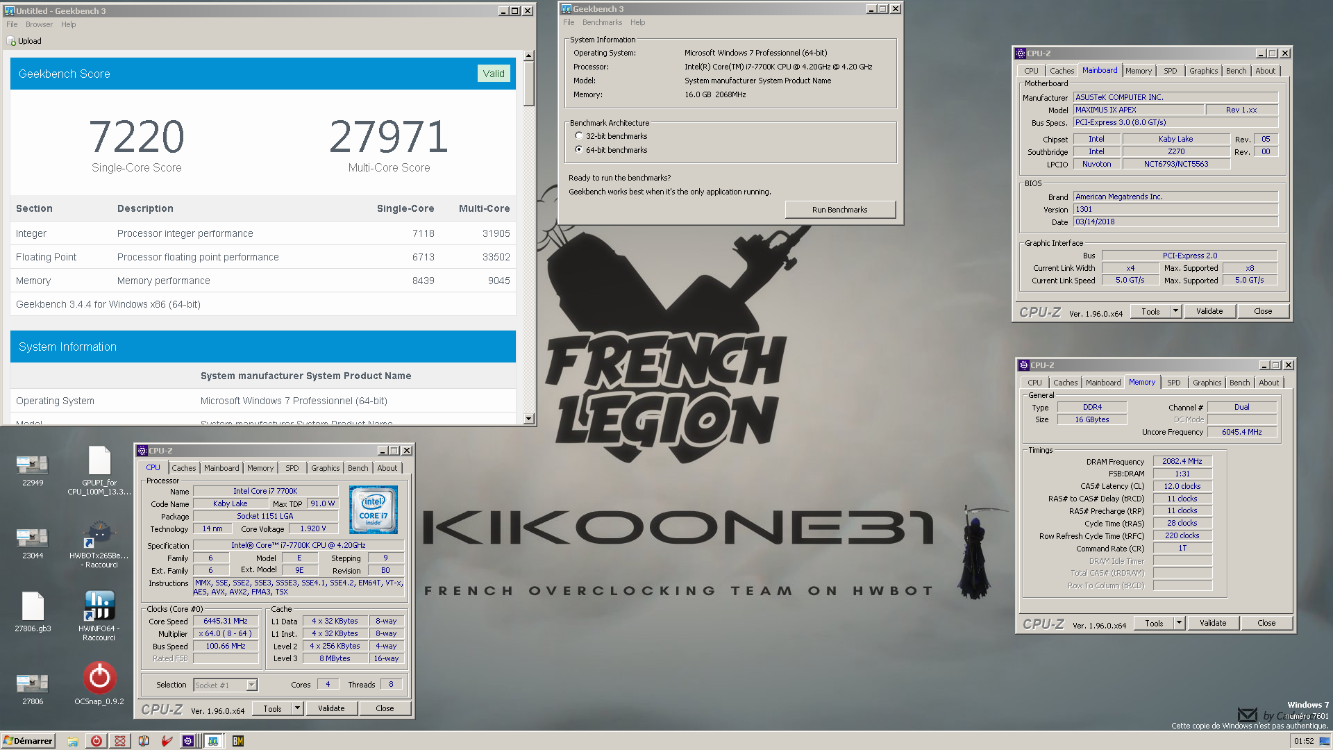Click the colorful striped taskbar icon beside the red atom

144,741
